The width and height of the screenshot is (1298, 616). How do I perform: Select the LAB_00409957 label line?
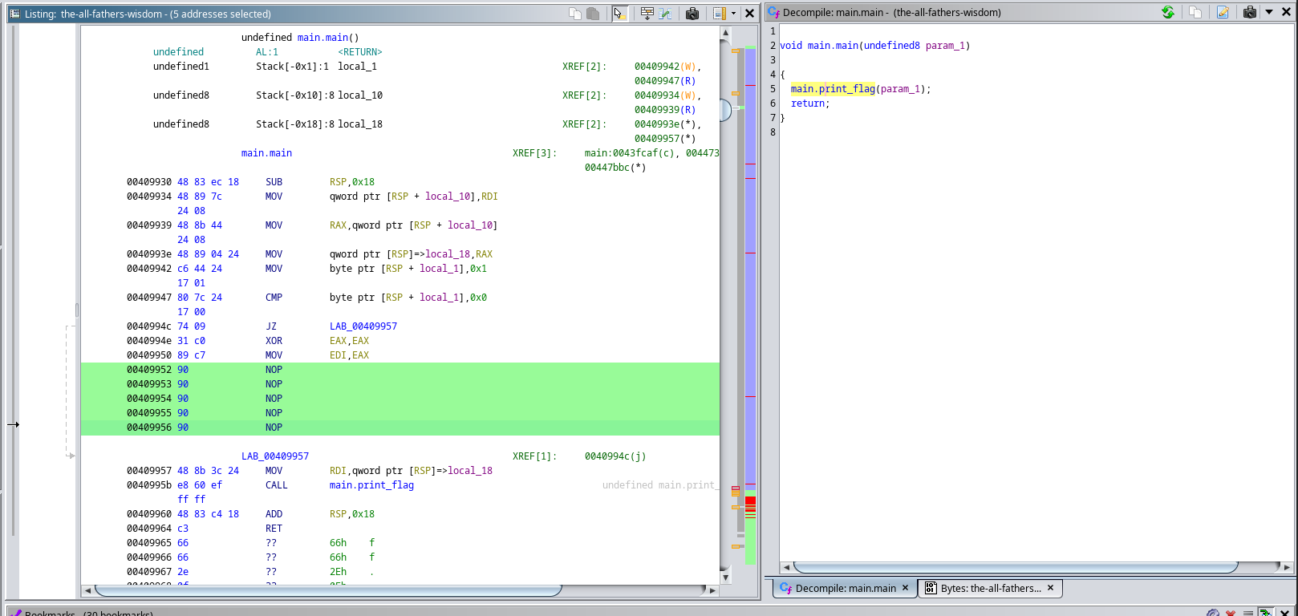[275, 456]
